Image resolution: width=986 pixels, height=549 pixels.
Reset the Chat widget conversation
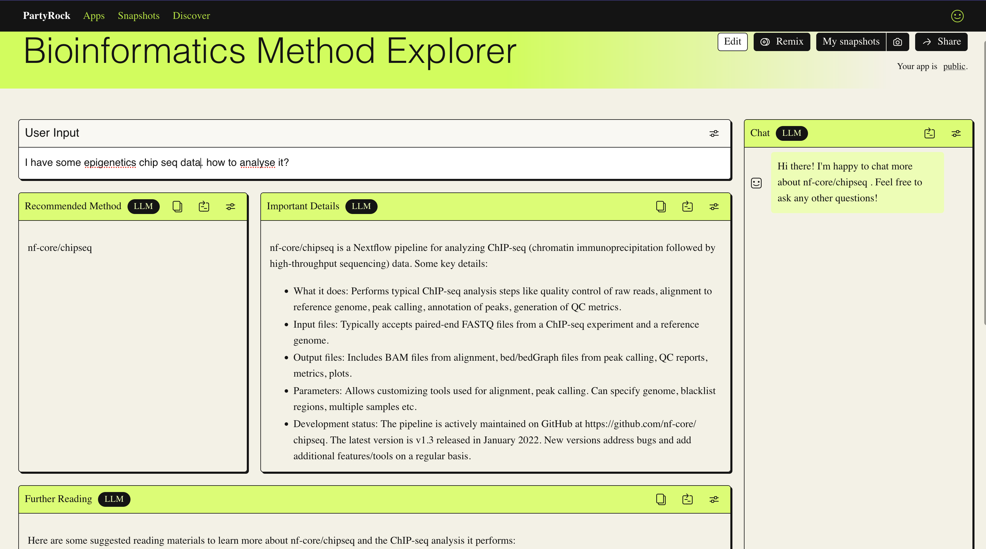coord(929,133)
